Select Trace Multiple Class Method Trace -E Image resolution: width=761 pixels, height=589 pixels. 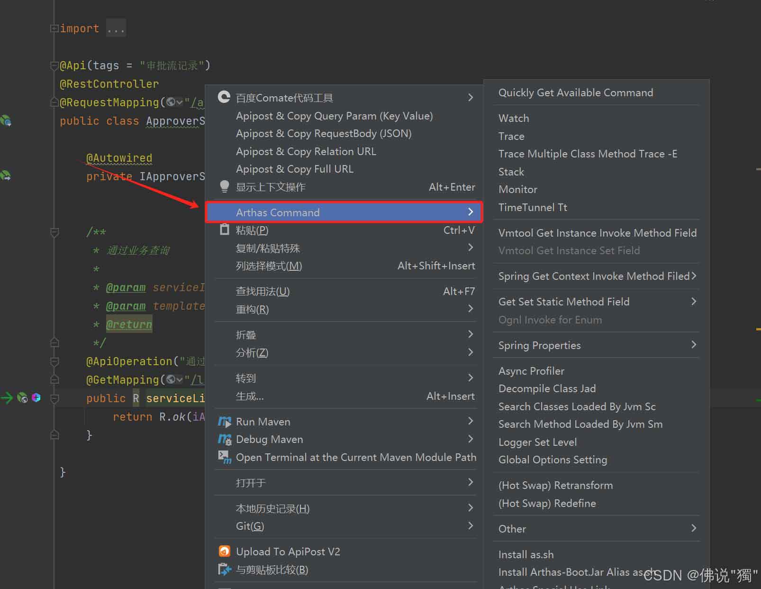(x=588, y=154)
